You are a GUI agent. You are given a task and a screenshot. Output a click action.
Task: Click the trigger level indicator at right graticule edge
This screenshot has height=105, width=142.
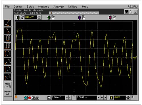click(135, 58)
